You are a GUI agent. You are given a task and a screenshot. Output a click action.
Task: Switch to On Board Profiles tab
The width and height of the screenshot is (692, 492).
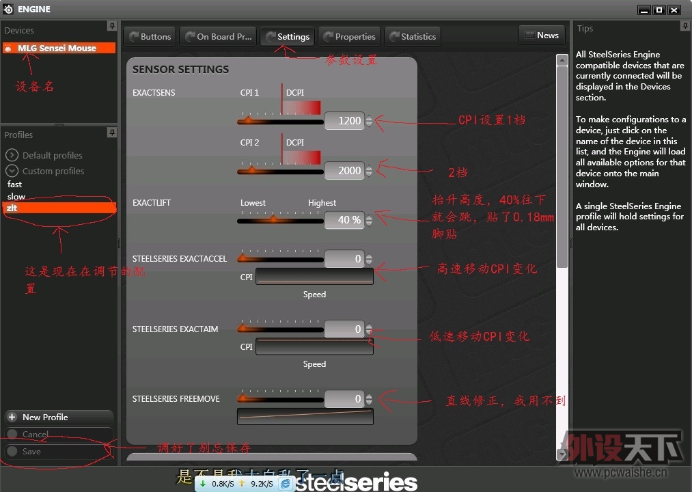click(x=219, y=37)
